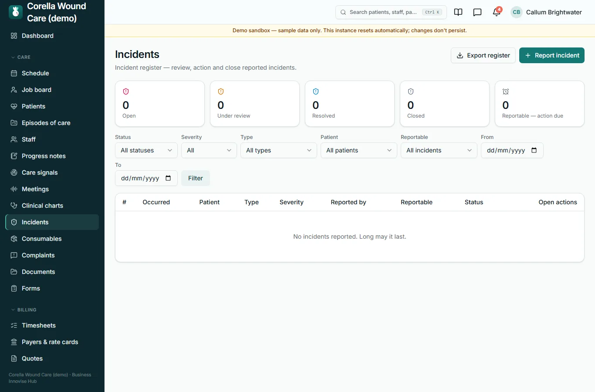Click the From date input field
Viewport: 595px width, 392px height.
pos(512,150)
